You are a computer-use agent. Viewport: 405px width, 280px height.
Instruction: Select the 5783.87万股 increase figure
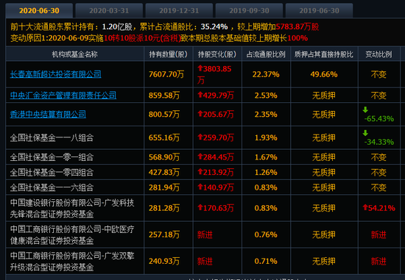point(297,26)
